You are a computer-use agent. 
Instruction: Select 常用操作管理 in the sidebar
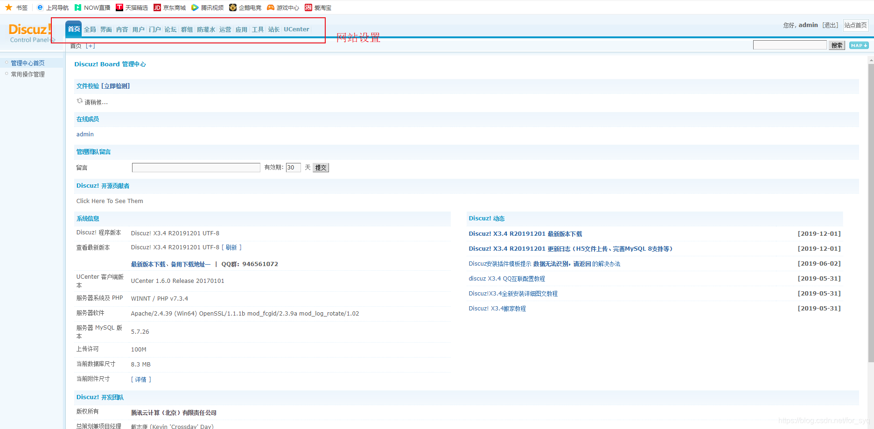click(28, 74)
